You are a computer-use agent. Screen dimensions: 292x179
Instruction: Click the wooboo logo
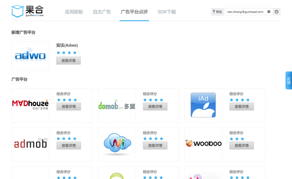(x=203, y=143)
